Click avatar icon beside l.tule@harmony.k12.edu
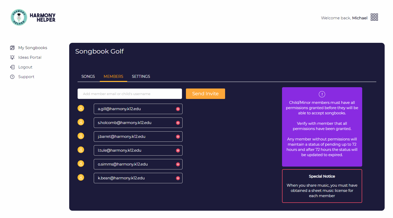This screenshot has width=393, height=218. coord(81,150)
